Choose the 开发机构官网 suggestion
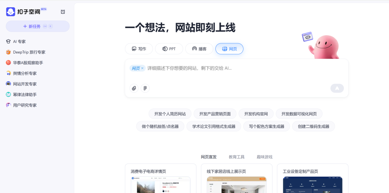 256,114
